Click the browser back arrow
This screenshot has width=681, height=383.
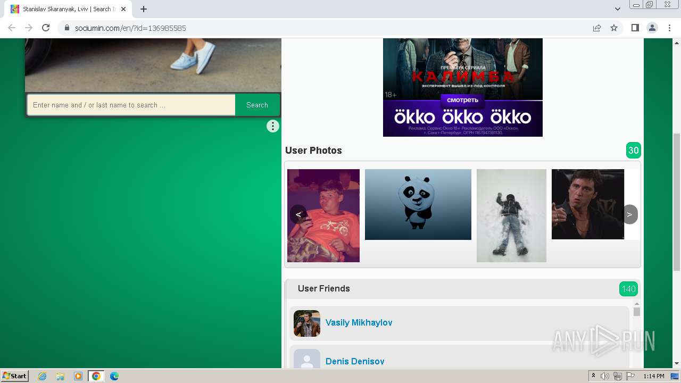(12, 28)
